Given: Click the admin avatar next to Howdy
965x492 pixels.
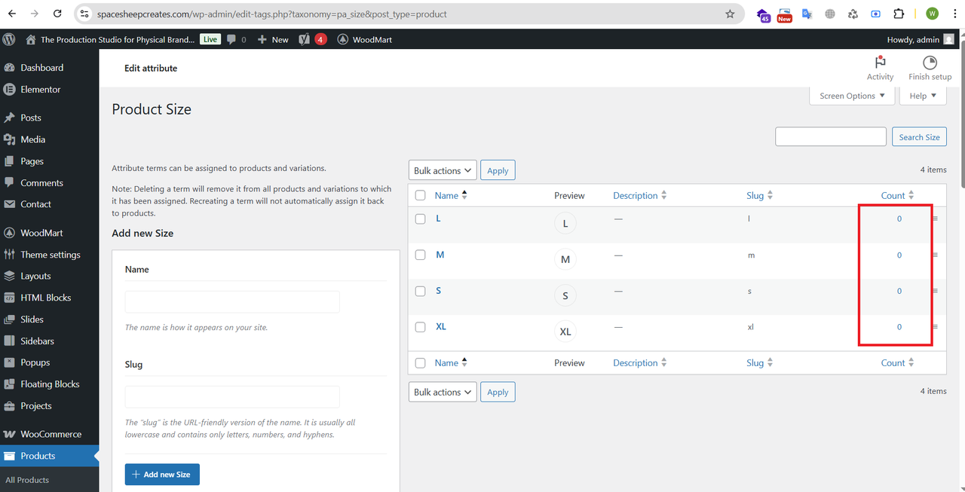Looking at the screenshot, I should [x=948, y=39].
